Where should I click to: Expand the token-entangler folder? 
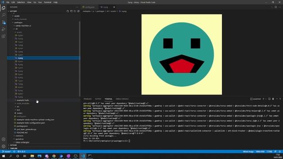tap(22, 142)
